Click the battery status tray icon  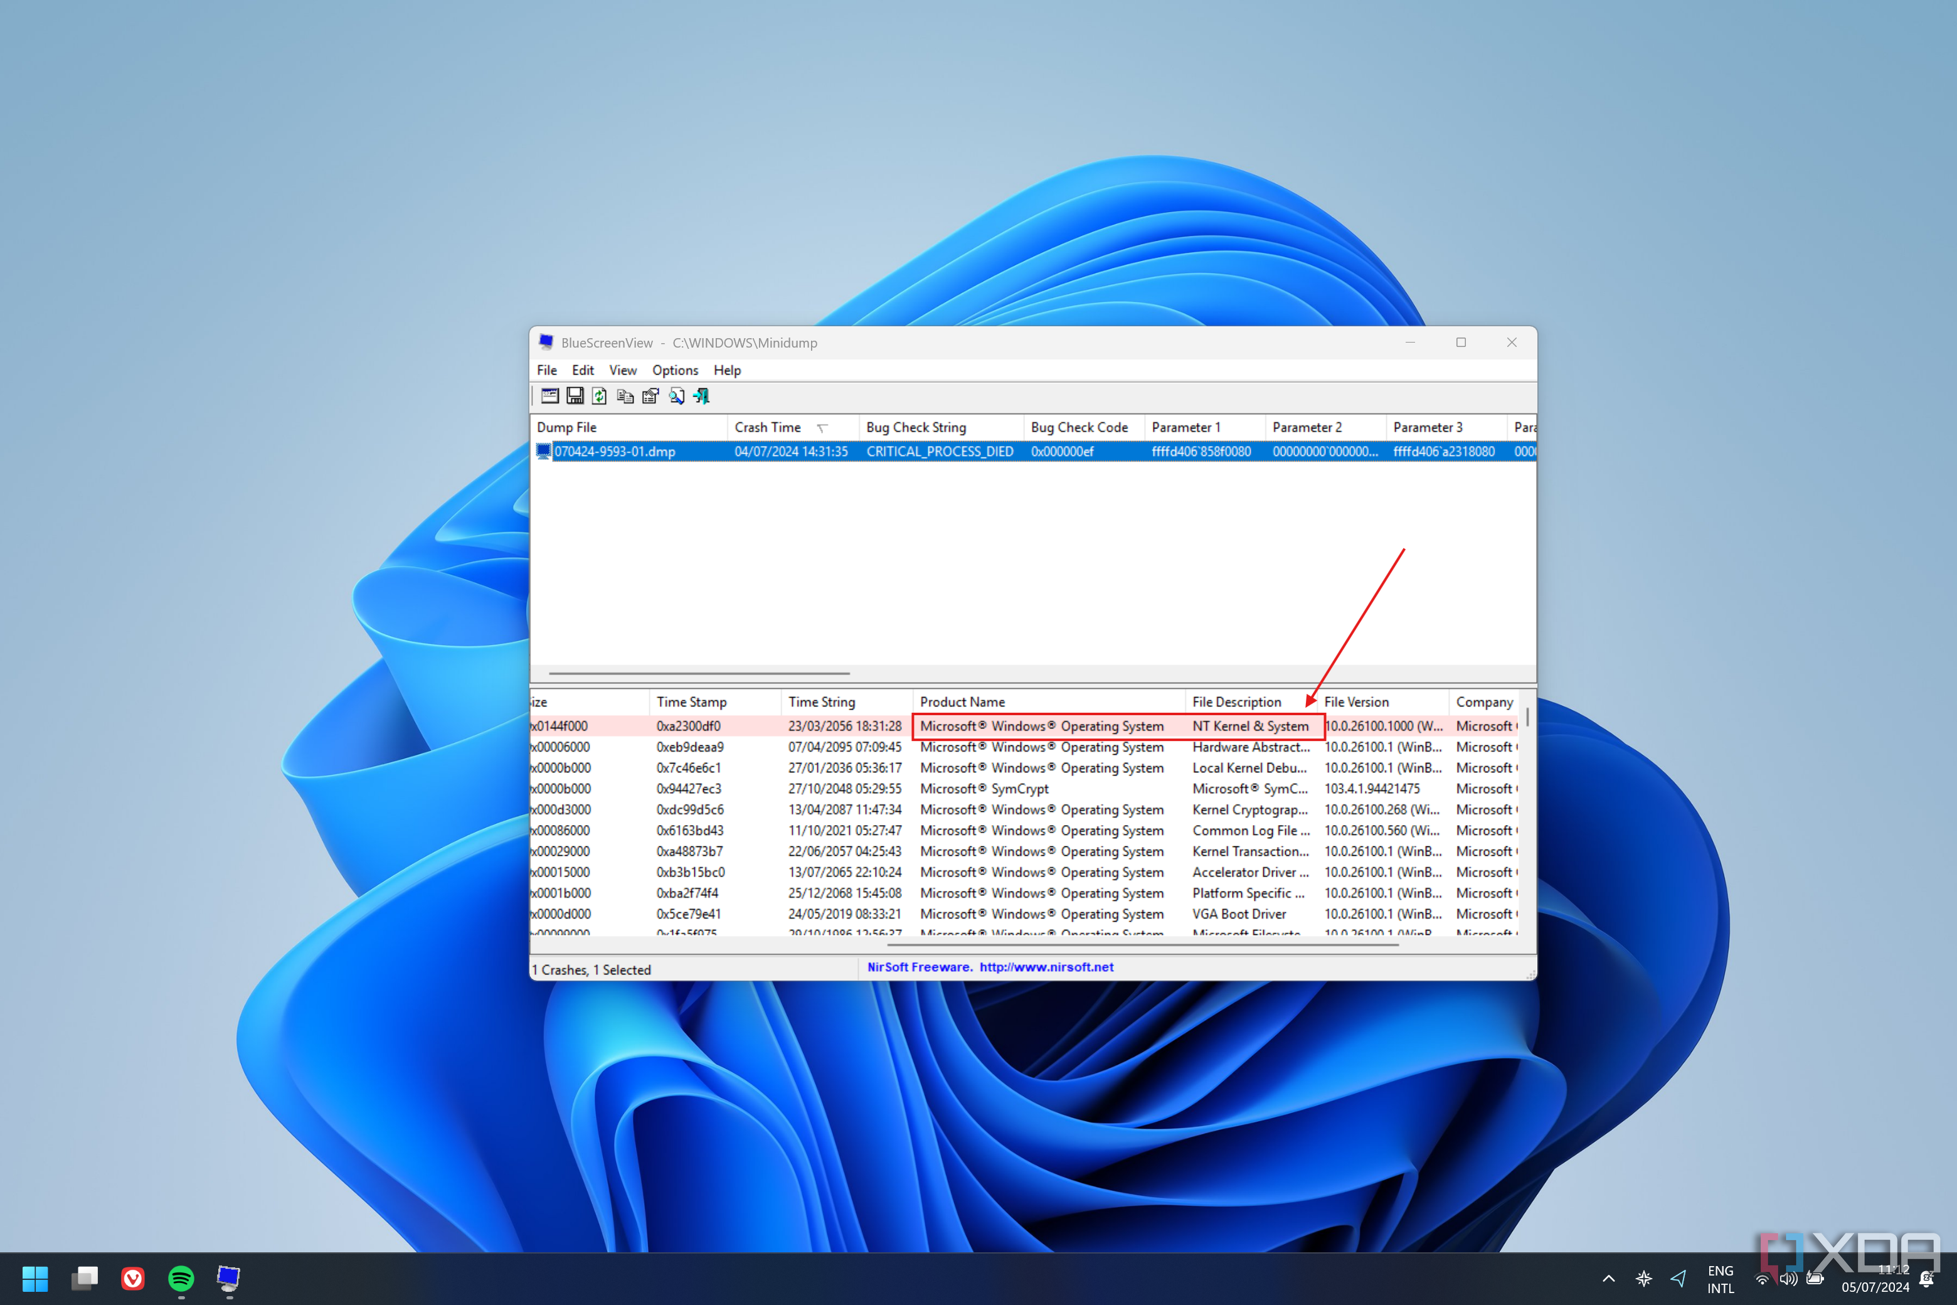pos(1815,1279)
